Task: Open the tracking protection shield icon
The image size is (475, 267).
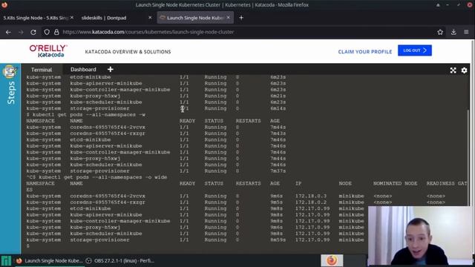Action: [x=47, y=32]
